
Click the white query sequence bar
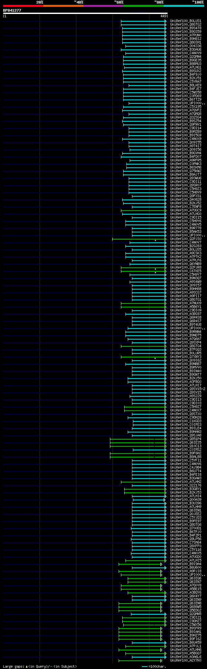click(85, 13)
